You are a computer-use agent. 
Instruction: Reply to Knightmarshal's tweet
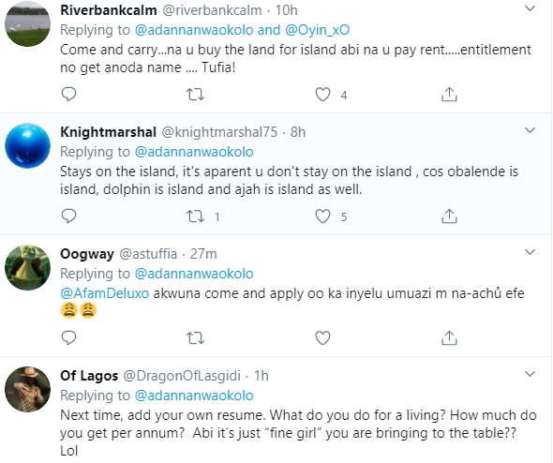(68, 217)
